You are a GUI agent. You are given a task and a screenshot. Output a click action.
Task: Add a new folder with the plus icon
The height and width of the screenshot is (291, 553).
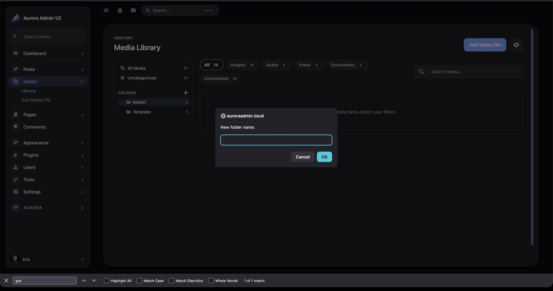186,93
